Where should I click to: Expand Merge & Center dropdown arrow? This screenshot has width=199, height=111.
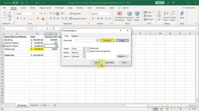(x=88, y=18)
